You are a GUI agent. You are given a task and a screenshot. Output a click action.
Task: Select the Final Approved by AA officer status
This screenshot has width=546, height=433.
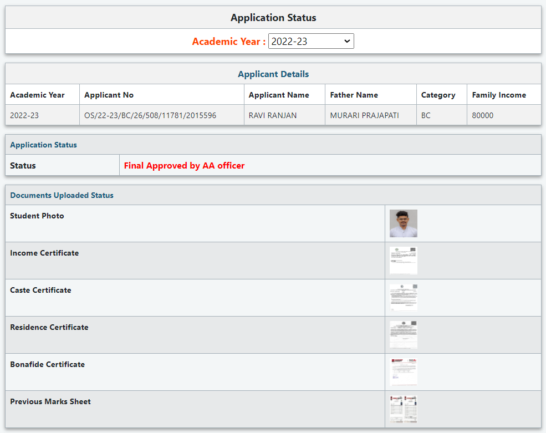[x=184, y=165]
